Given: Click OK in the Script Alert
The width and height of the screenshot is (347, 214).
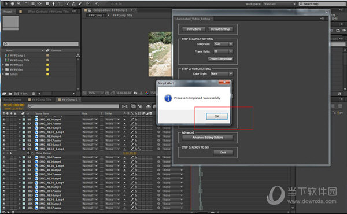Looking at the screenshot, I should (x=217, y=116).
